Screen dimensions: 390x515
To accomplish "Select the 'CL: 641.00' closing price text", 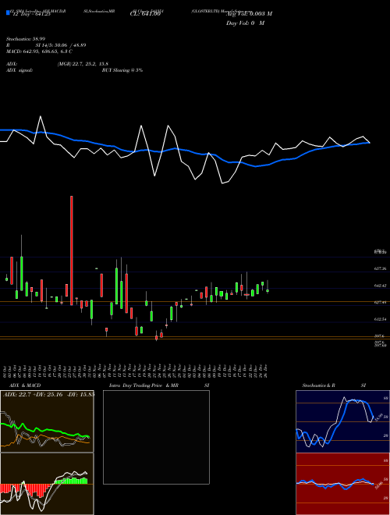I will click(145, 14).
